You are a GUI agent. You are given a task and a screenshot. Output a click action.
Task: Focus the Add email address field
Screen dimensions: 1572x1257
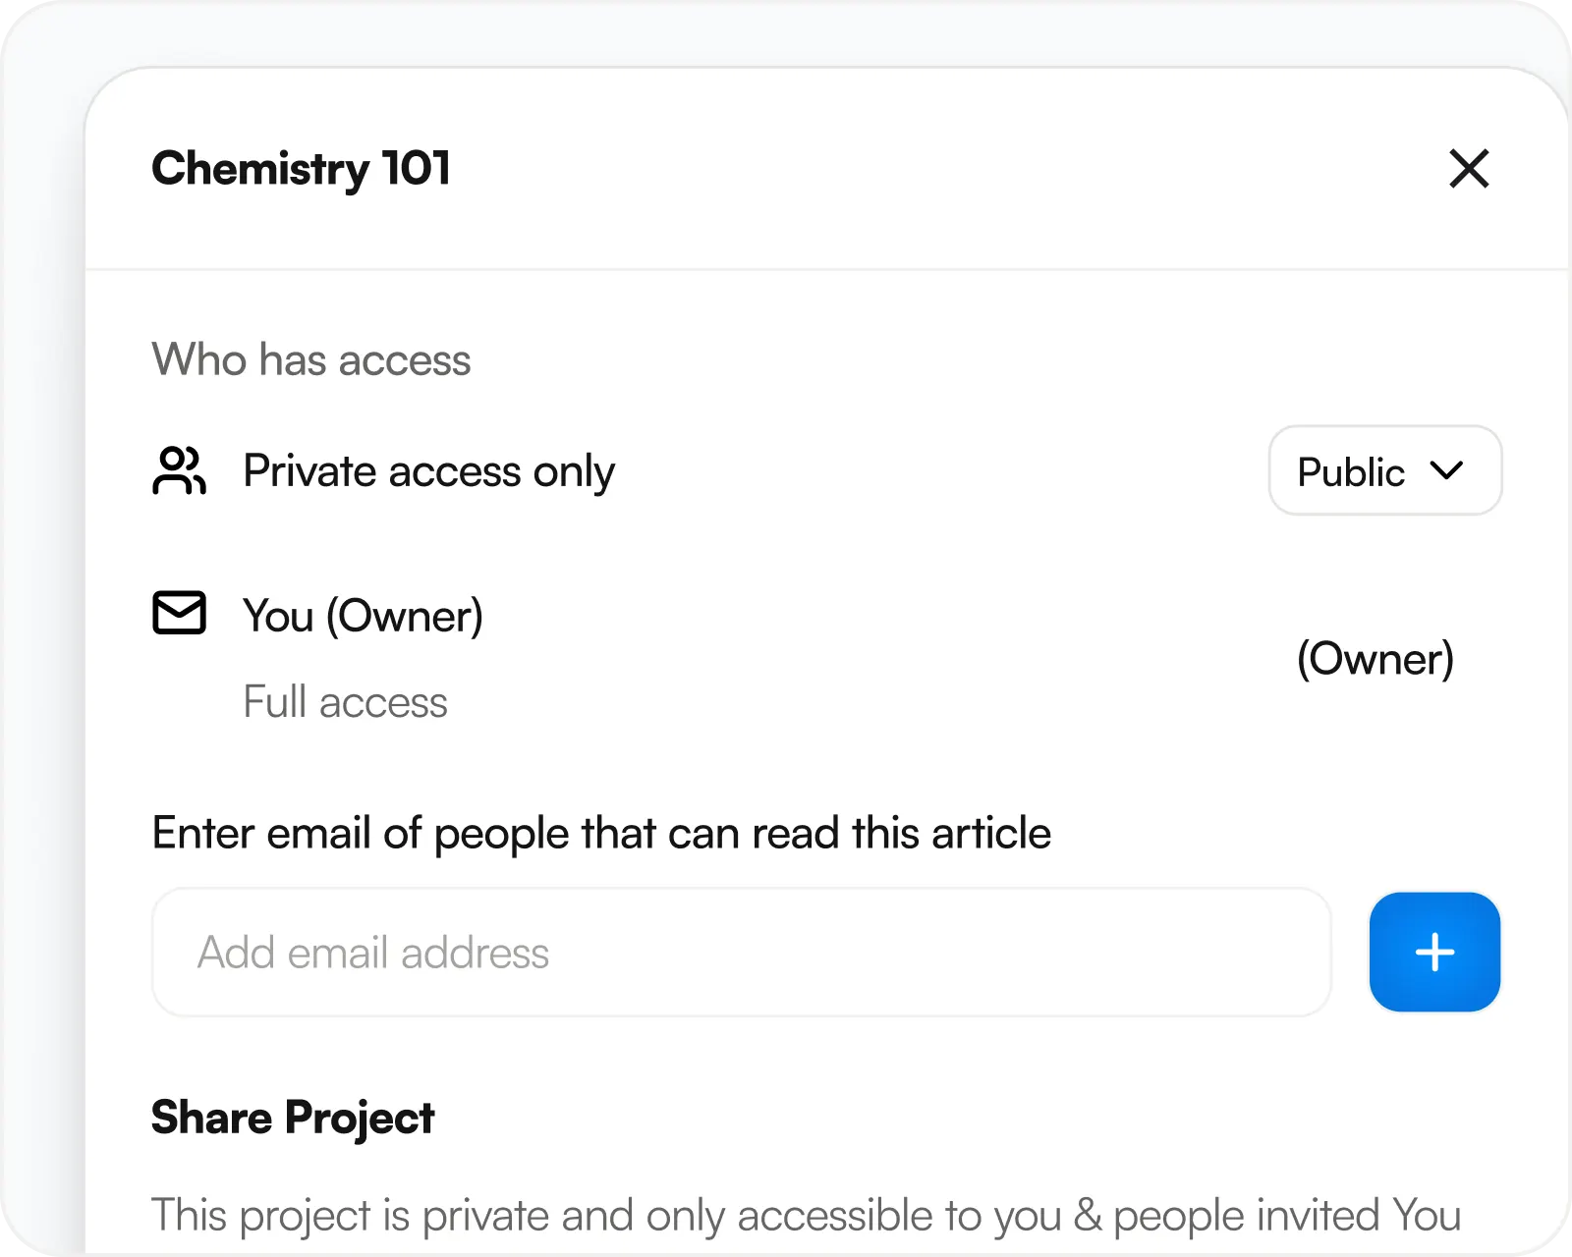coord(741,953)
